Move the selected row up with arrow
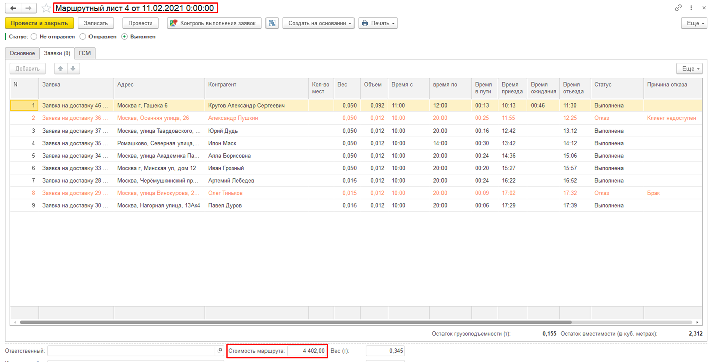 click(61, 69)
